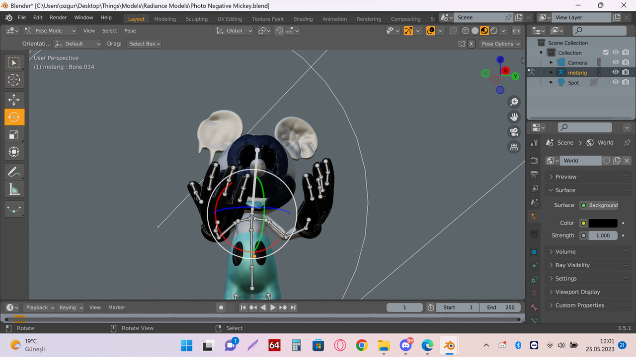Toggle camera view with camera icon
Viewport: 636px width, 357px height.
514,132
